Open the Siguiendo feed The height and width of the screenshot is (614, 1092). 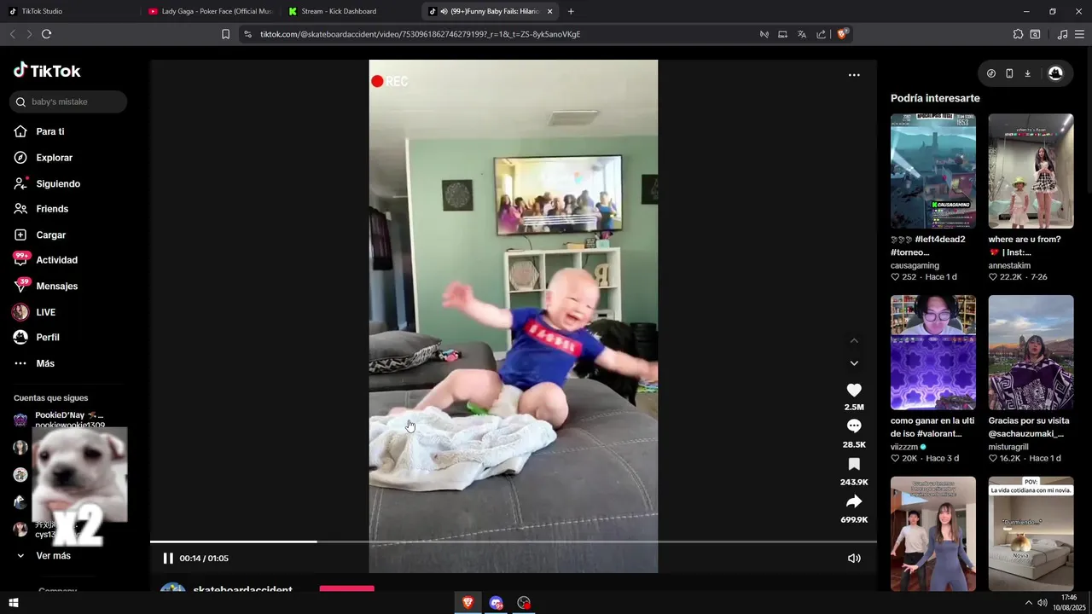58,183
